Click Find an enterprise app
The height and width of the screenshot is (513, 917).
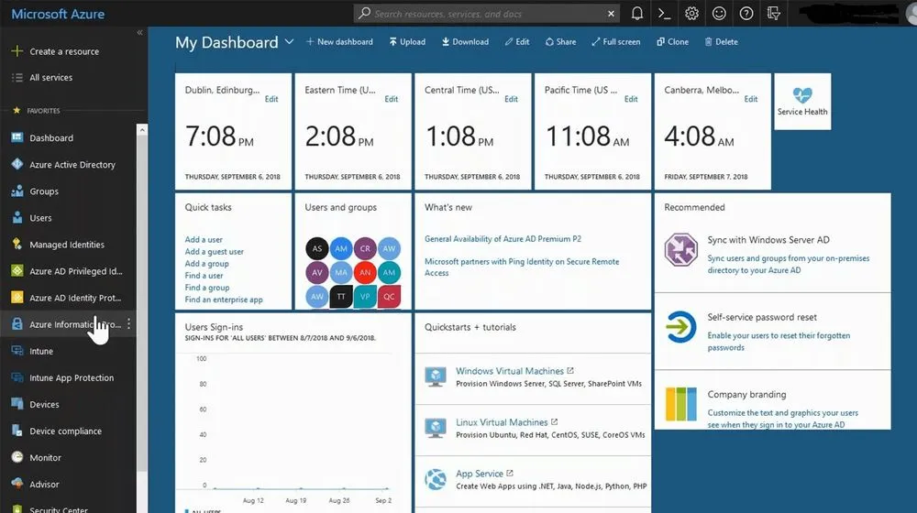(224, 300)
